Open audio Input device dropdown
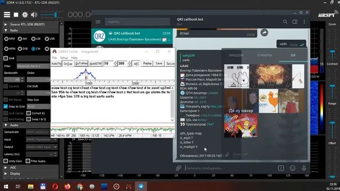The height and width of the screenshot is (191, 340). [x=42, y=140]
